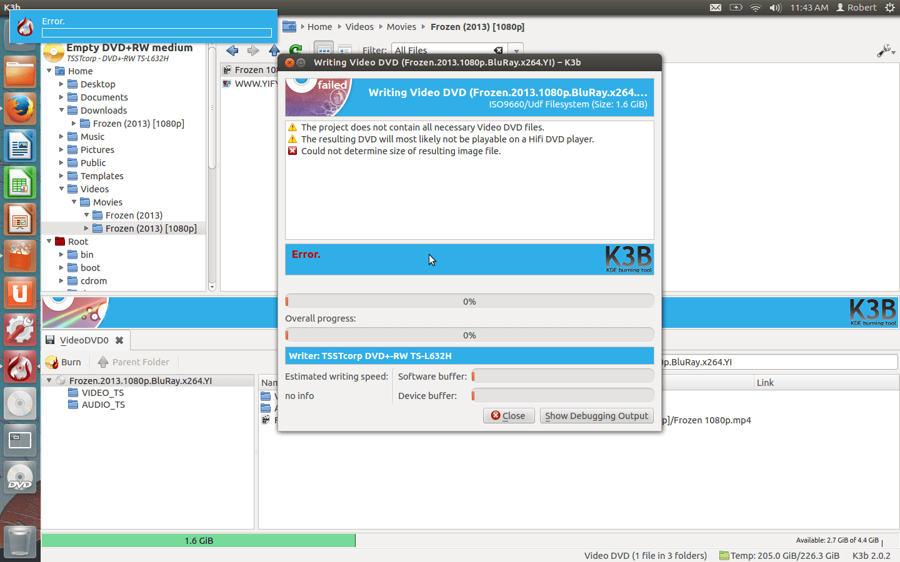Select the bin folder under Root
900x562 pixels.
(86, 255)
